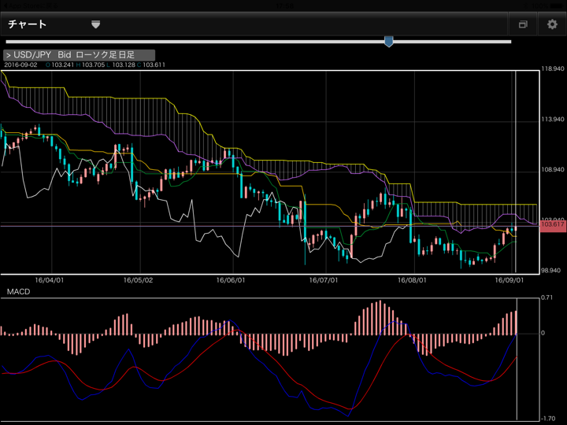Click the 113.940 price axis label
567x425 pixels.
click(x=554, y=120)
